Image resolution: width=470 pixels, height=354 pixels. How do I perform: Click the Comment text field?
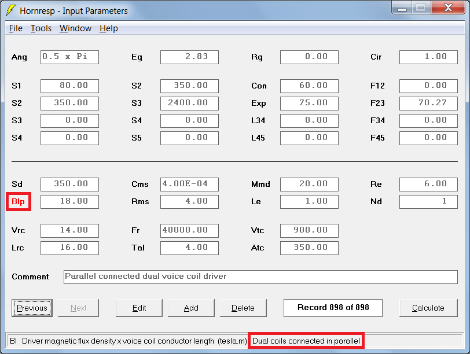click(x=260, y=277)
